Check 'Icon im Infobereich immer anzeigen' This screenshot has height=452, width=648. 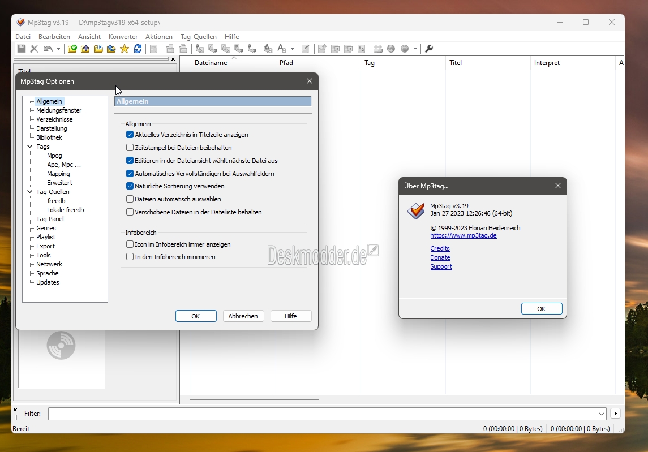(x=130, y=244)
